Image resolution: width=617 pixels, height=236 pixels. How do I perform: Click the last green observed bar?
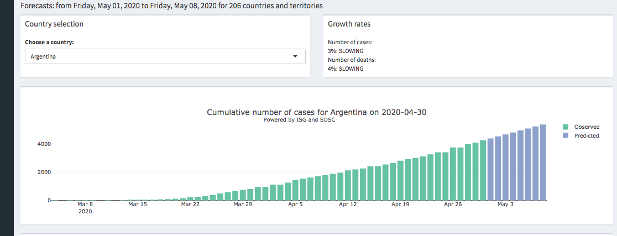483,170
